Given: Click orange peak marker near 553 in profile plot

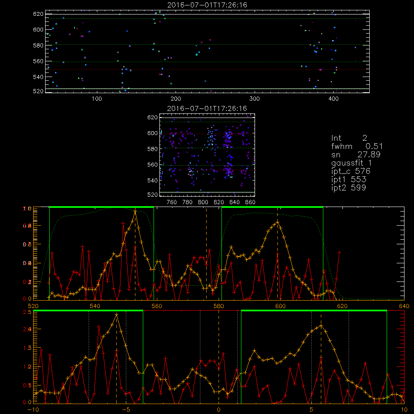Looking at the screenshot, I should 135,212.
